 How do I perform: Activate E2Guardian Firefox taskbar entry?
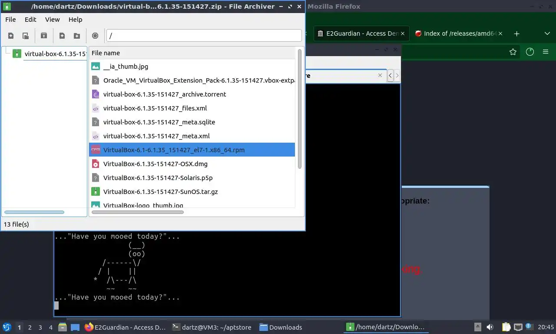pyautogui.click(x=126, y=327)
